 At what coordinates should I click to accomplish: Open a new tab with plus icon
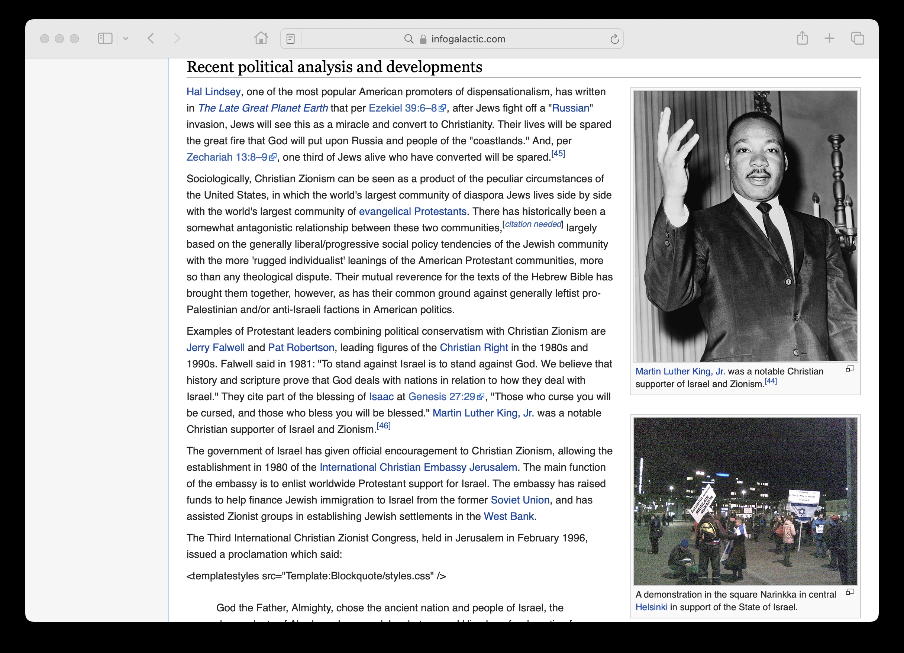[829, 39]
